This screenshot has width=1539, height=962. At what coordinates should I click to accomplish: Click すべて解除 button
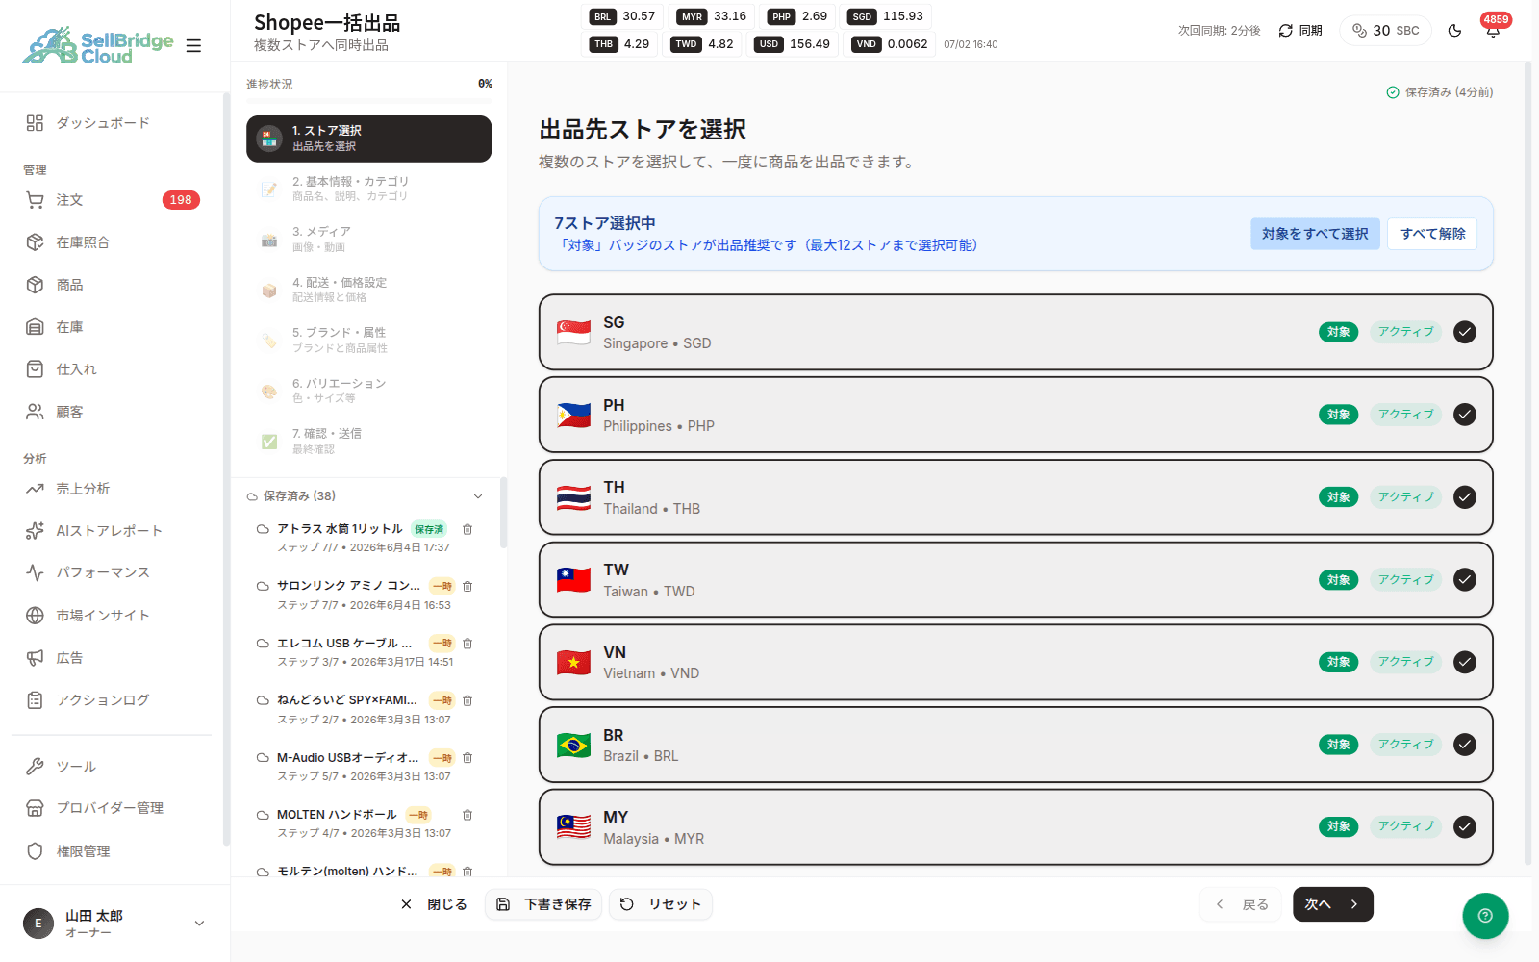pyautogui.click(x=1432, y=234)
